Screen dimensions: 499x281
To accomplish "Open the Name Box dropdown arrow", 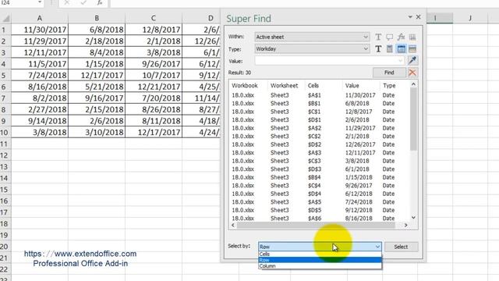I will click(40, 2).
